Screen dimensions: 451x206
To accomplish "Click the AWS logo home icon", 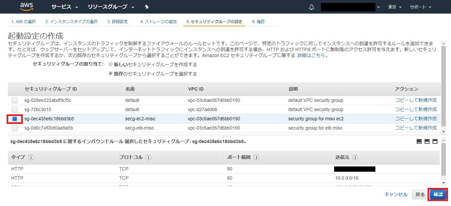I will (27, 7).
